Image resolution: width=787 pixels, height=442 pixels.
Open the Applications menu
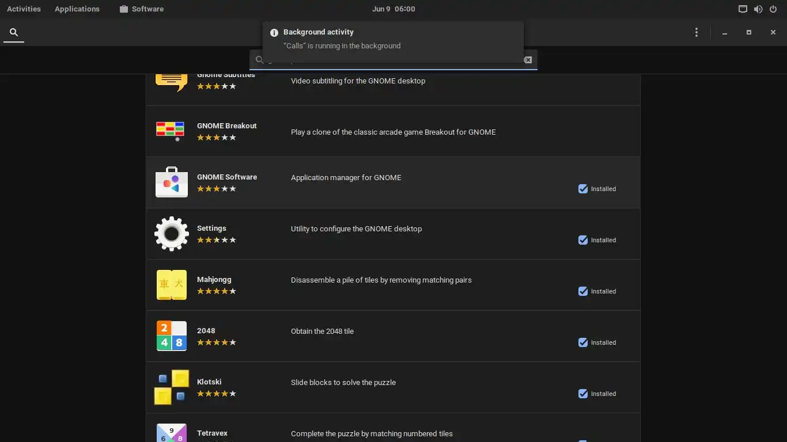(x=77, y=9)
